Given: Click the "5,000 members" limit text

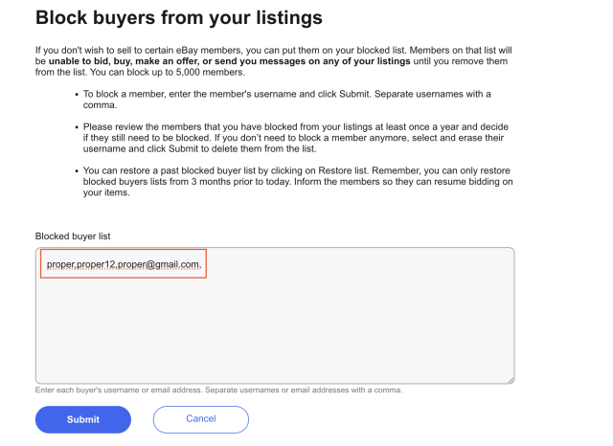Looking at the screenshot, I should coord(212,73).
